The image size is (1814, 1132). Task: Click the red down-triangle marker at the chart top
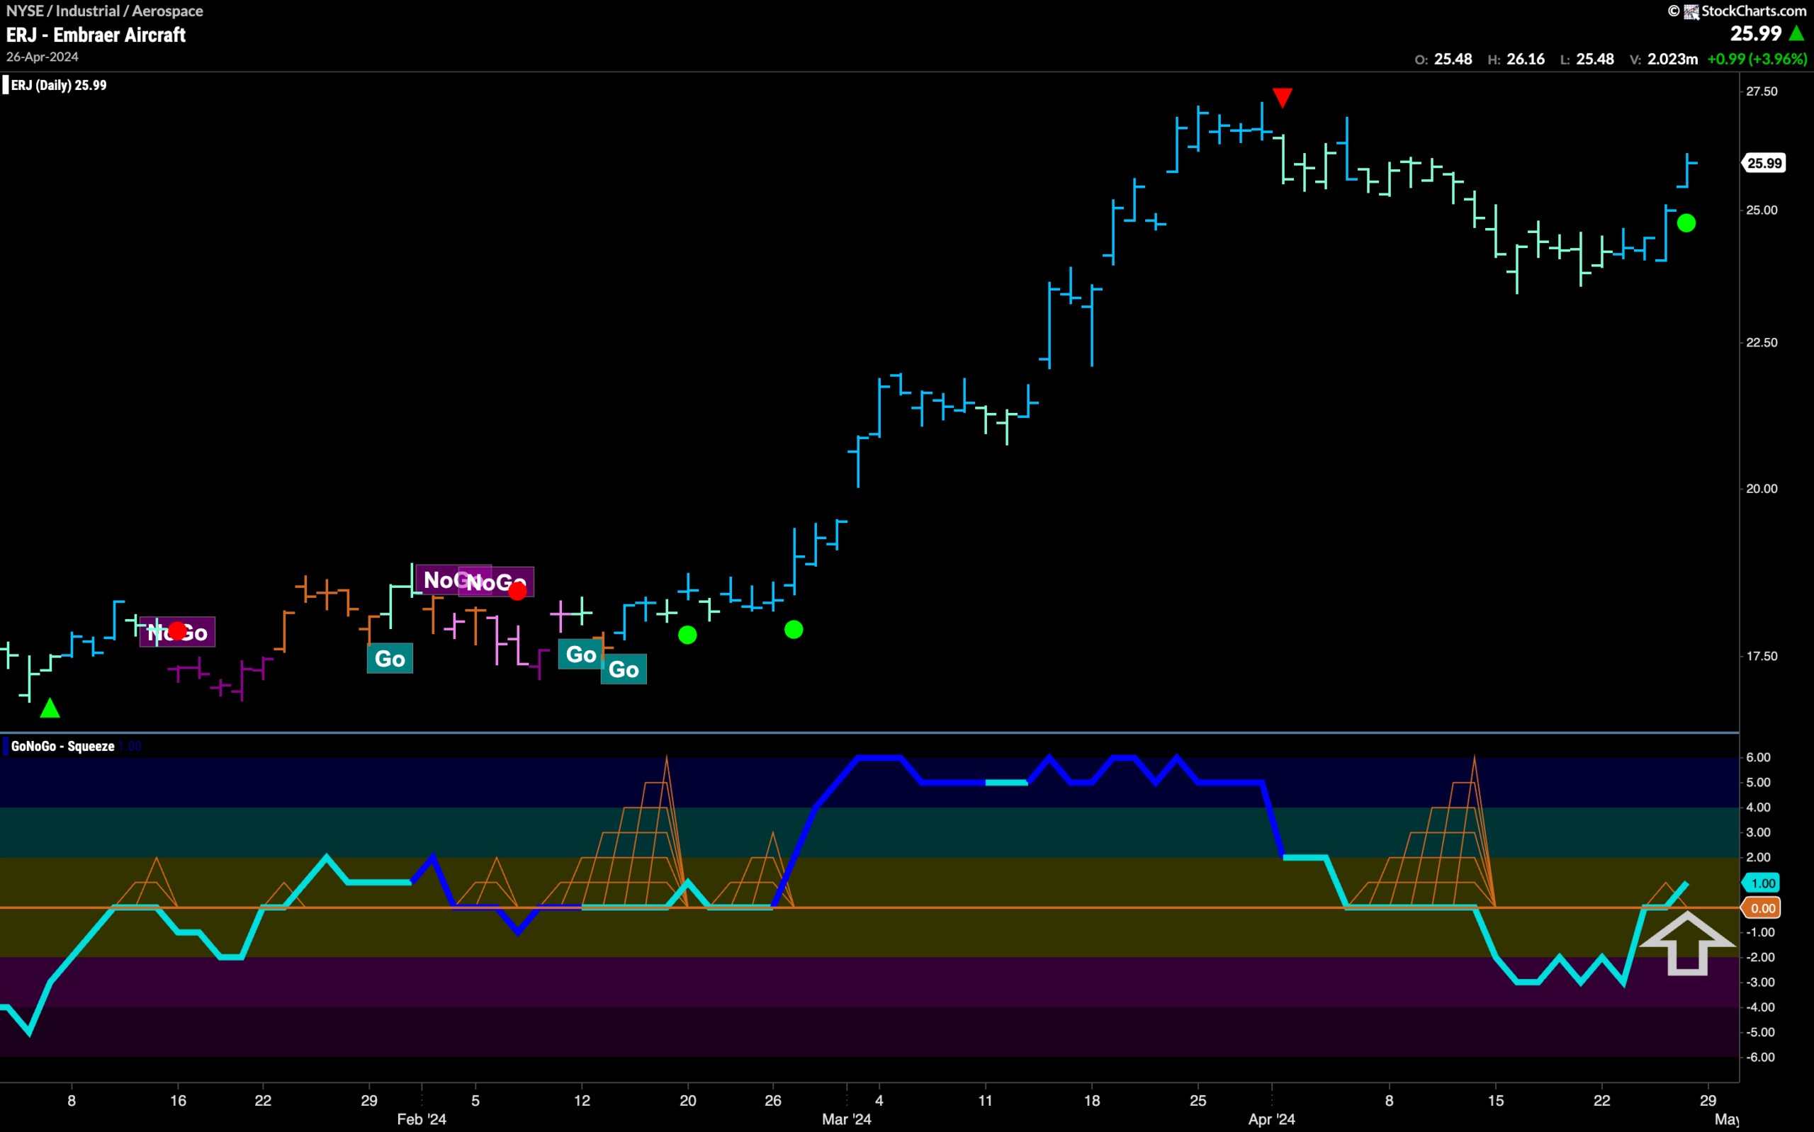[1283, 97]
